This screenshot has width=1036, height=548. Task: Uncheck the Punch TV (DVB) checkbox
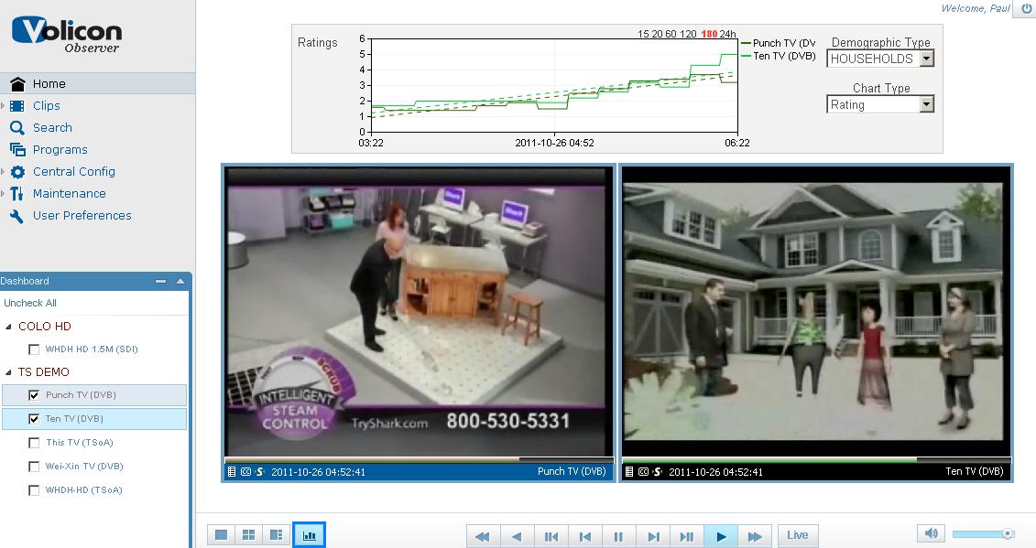tap(34, 395)
